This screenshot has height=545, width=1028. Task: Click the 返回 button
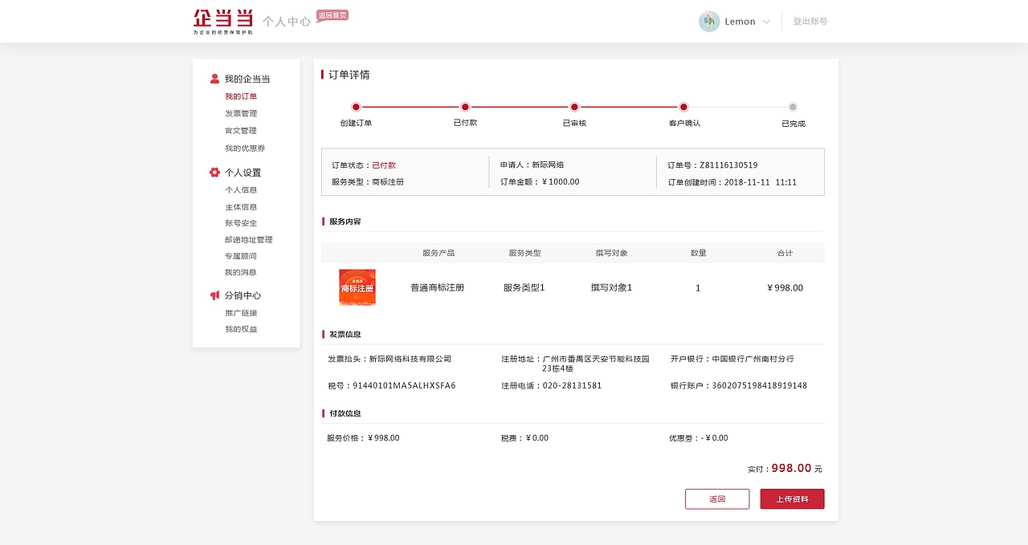pyautogui.click(x=717, y=498)
